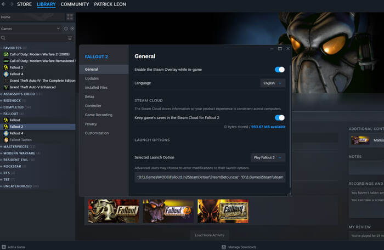Click the Manage Downloads icon

224,247
